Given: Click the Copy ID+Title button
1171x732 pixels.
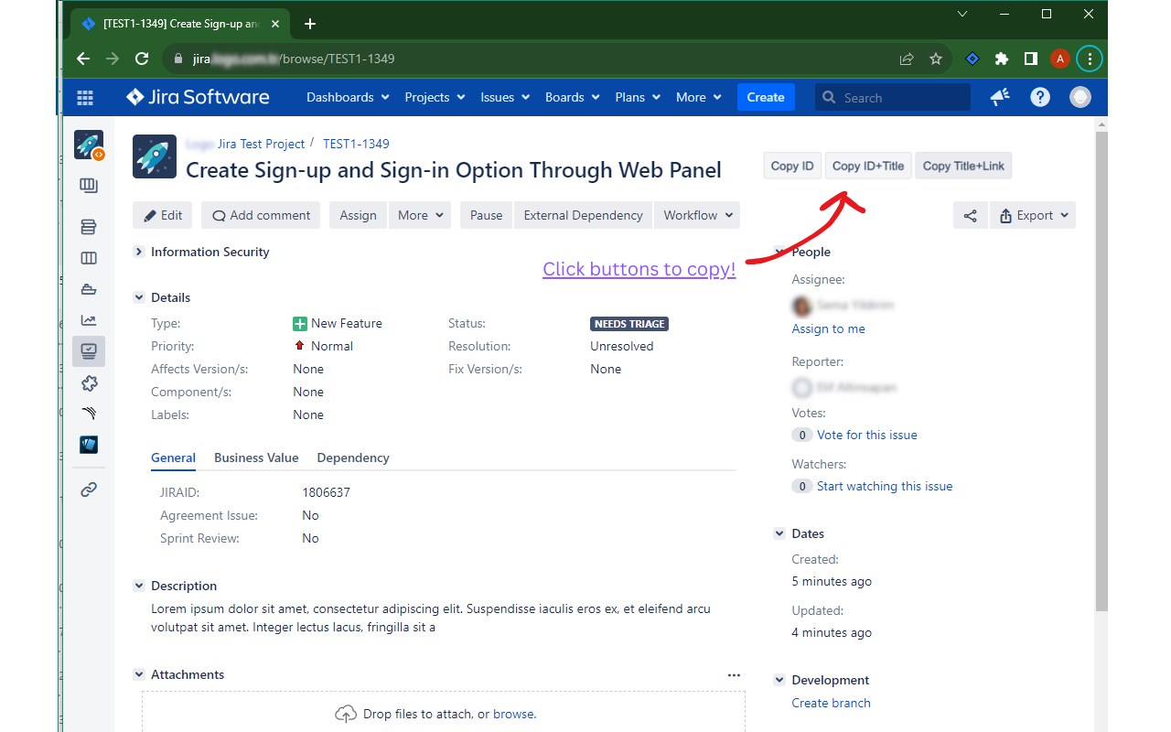Looking at the screenshot, I should [x=868, y=166].
